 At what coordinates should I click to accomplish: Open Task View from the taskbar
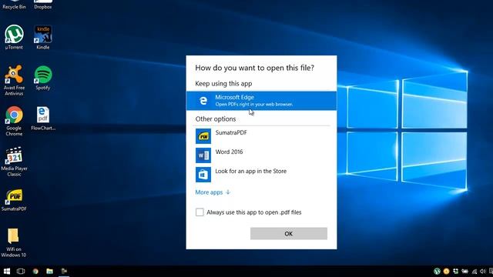[x=21, y=271]
